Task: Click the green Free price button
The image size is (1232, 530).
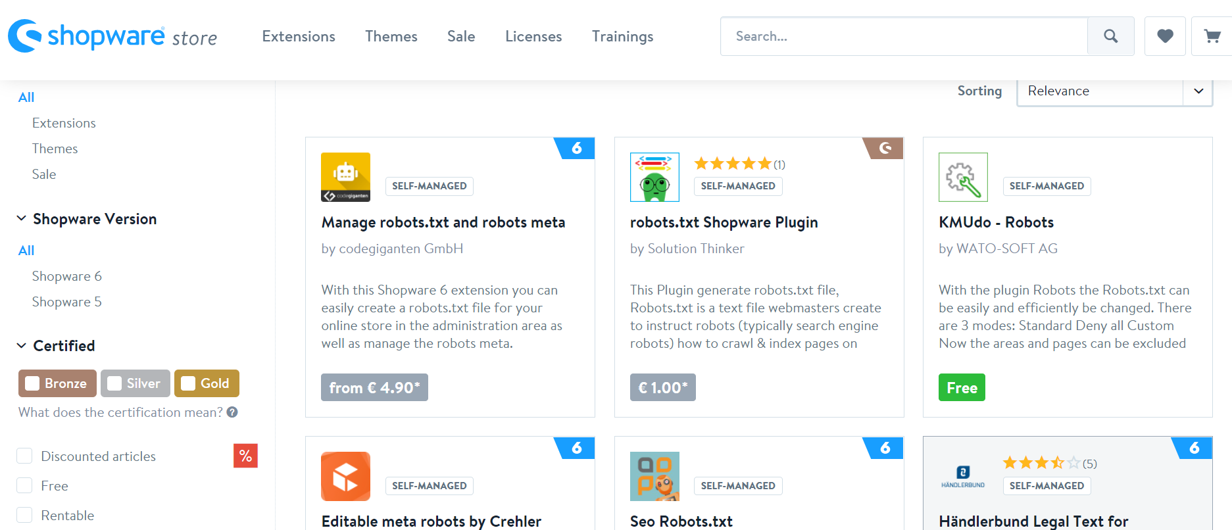Action: 962,387
